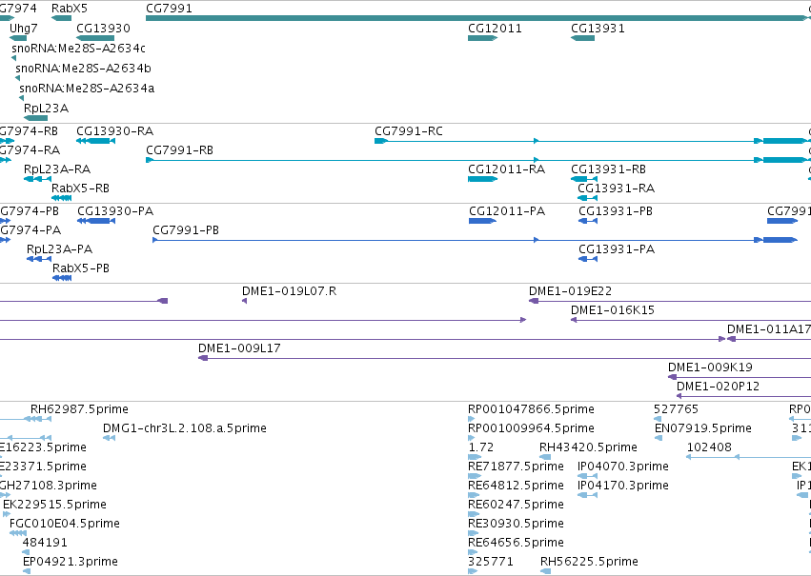811x576 pixels.
Task: Select DMG1-chr3L.2.108.a.5prime label
Action: 185,428
